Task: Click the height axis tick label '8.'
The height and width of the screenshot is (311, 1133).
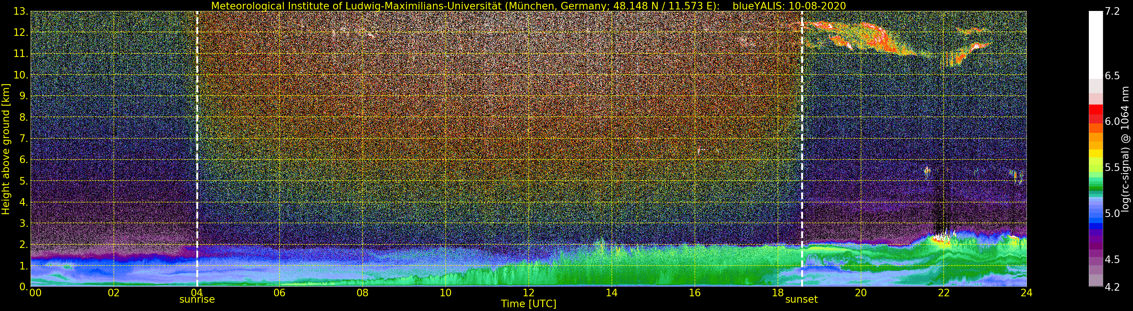Action: click(x=23, y=117)
